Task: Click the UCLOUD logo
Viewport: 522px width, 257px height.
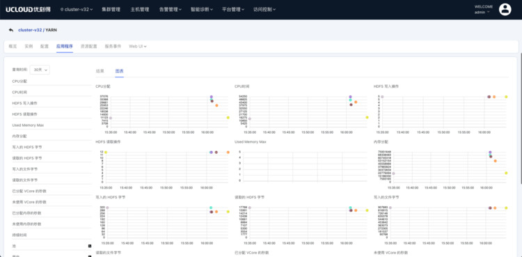Action: tap(28, 9)
